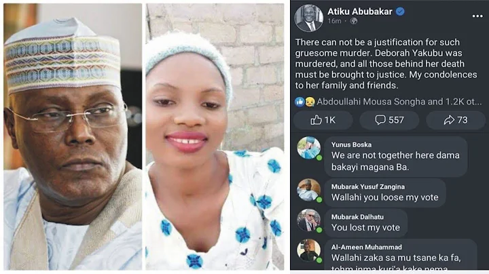Viewport: 489px width, 274px height.
Task: Open Al-Ameen Muhammad's profile avatar
Action: (309, 250)
